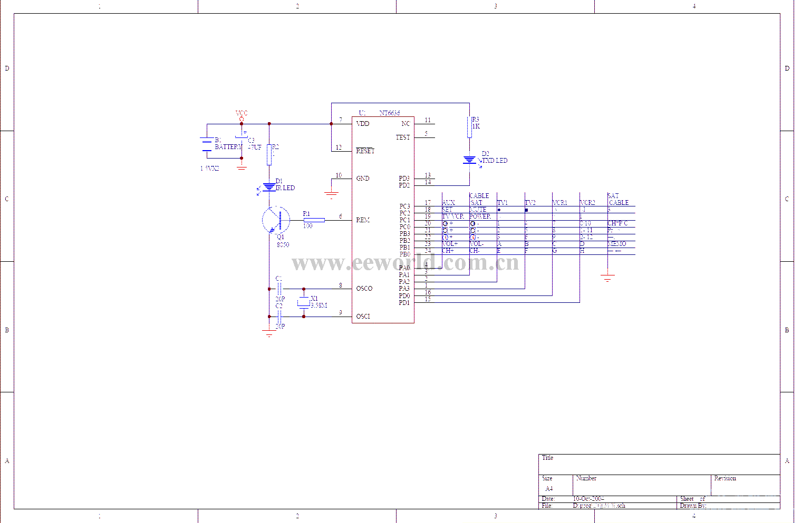Select the GND pin label on U1
This screenshot has height=523, width=811.
(x=363, y=179)
